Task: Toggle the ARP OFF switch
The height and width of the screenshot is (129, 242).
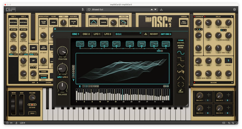Action: [x=33, y=48]
